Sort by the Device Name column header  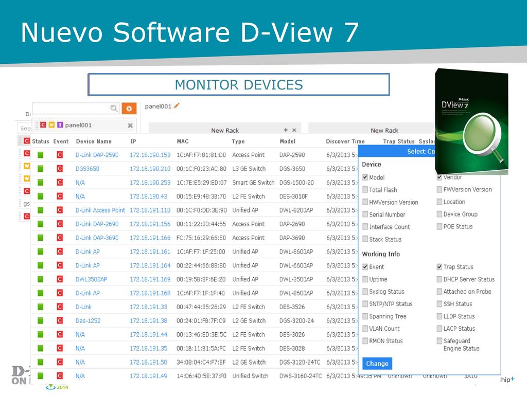94,141
